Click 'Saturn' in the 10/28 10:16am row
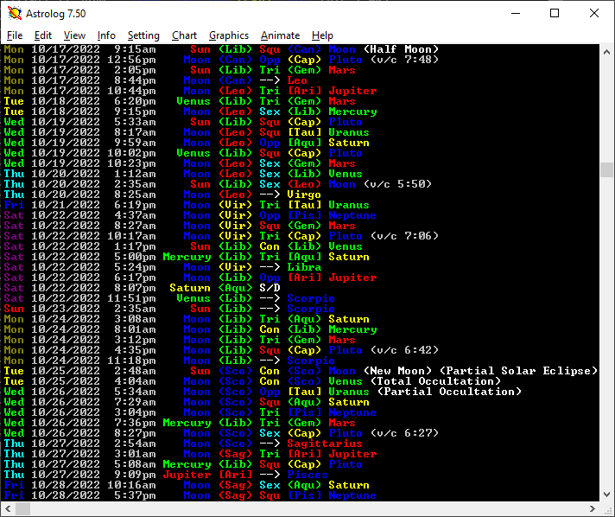The width and height of the screenshot is (615, 517). 349,485
